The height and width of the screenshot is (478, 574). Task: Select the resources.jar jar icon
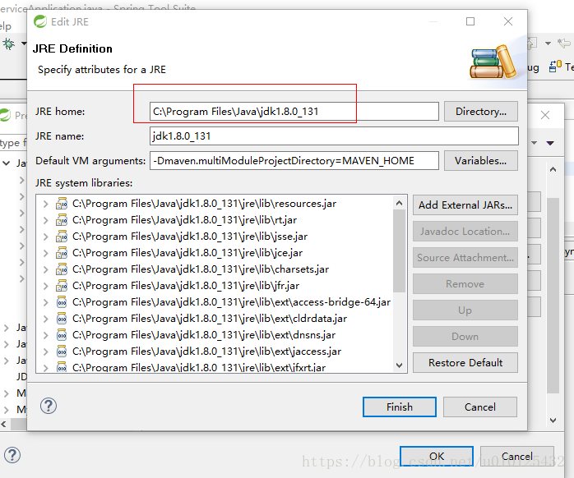pos(62,204)
